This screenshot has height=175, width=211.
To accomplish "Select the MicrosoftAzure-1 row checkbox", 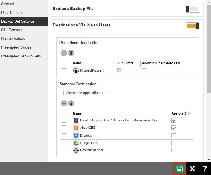I will click(64, 70).
